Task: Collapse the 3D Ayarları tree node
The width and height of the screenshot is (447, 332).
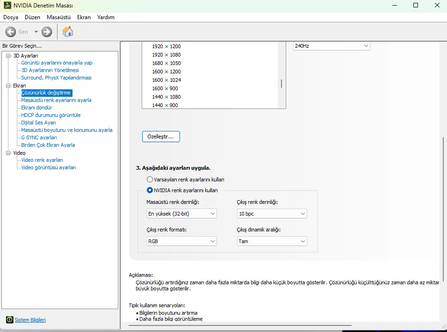Action: 8,56
